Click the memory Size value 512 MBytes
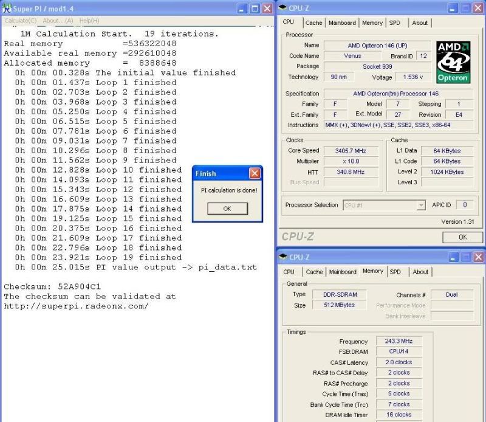Image resolution: width=486 pixels, height=422 pixels. click(340, 305)
